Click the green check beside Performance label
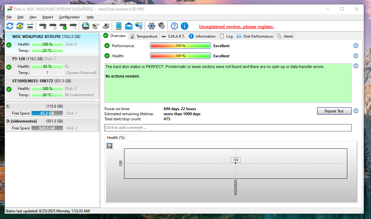This screenshot has width=371, height=219. pos(107,46)
